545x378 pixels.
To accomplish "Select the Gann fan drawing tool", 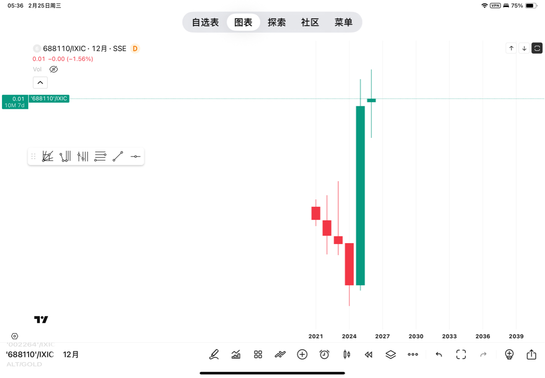I will coord(48,157).
